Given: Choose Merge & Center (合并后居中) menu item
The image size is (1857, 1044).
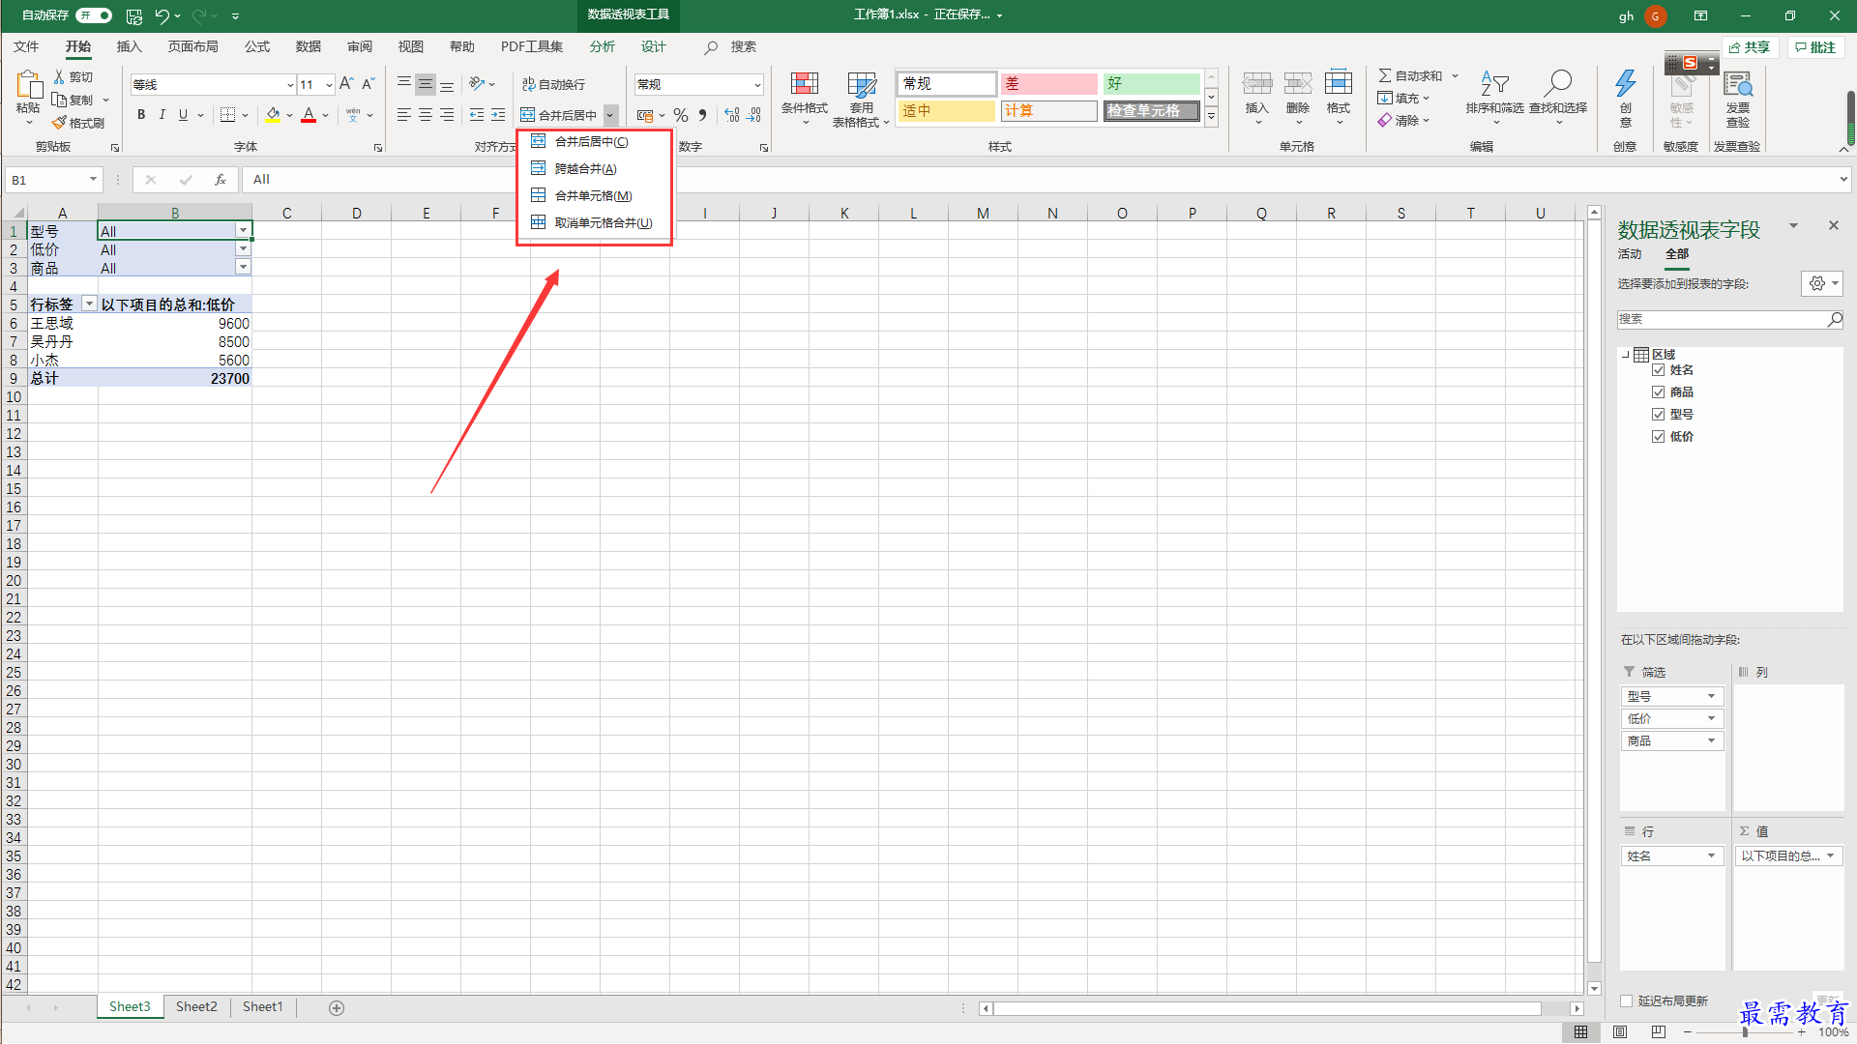Looking at the screenshot, I should tap(594, 142).
